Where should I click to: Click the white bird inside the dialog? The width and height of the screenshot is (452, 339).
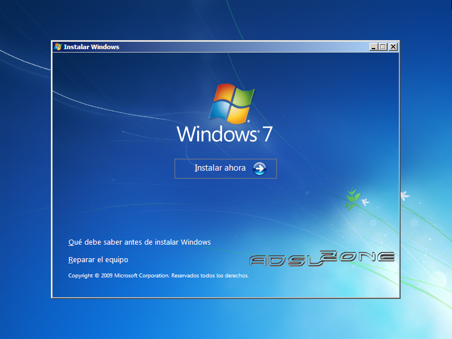tap(366, 201)
